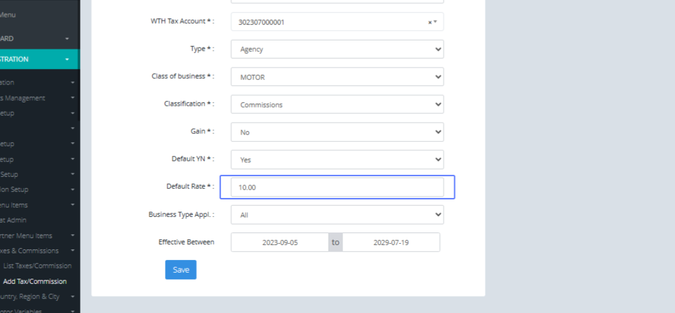Open List Taxes/Commission in sidebar
This screenshot has height=313, width=675.
click(37, 266)
